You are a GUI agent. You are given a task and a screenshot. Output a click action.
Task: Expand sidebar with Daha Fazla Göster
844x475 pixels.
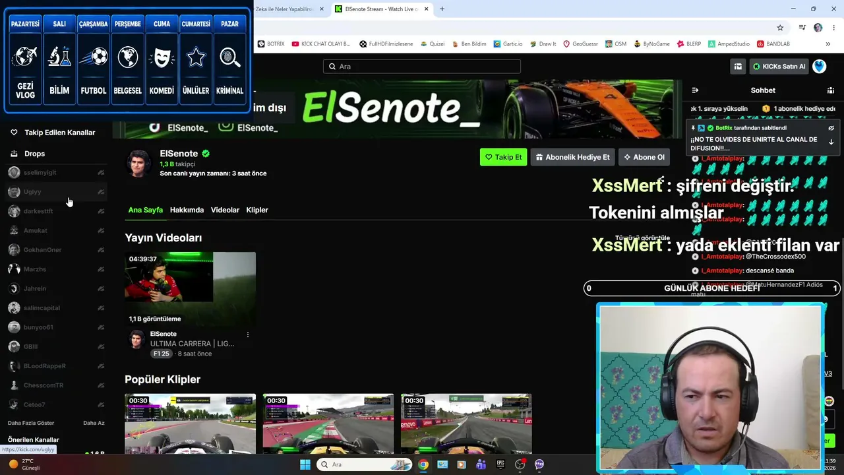point(31,423)
